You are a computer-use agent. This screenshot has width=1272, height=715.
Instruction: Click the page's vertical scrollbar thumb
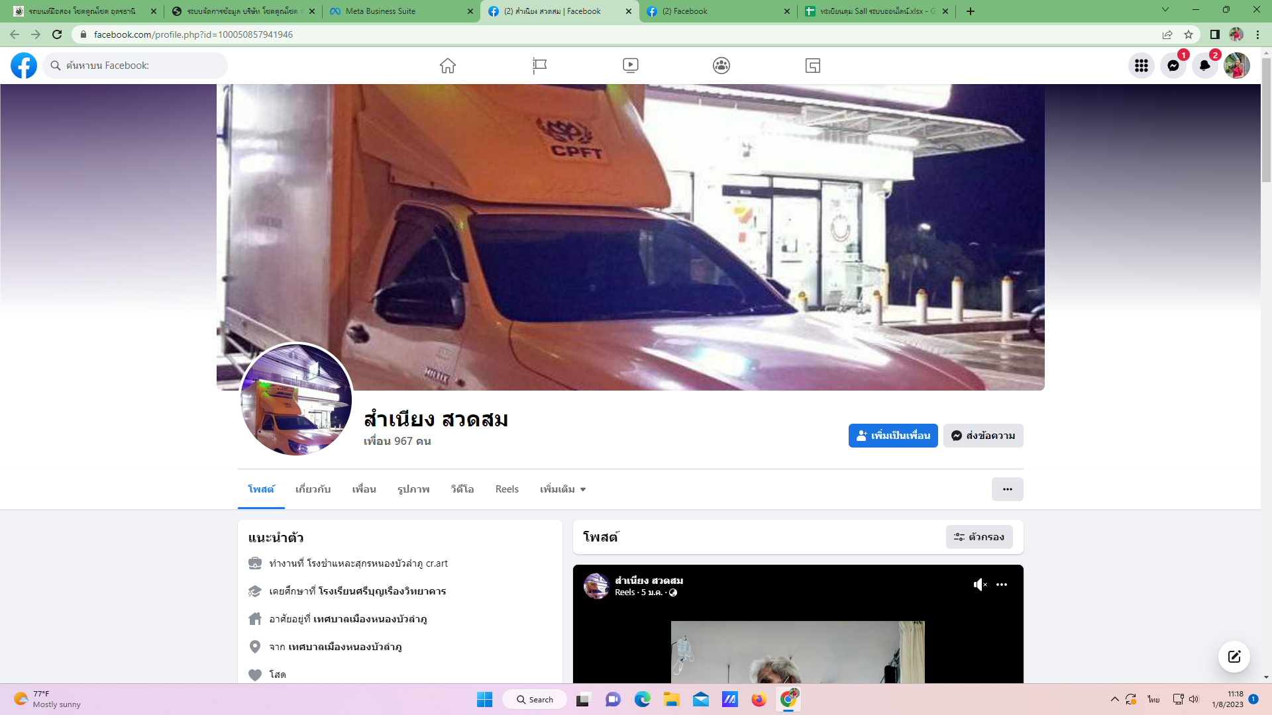tap(1266, 119)
